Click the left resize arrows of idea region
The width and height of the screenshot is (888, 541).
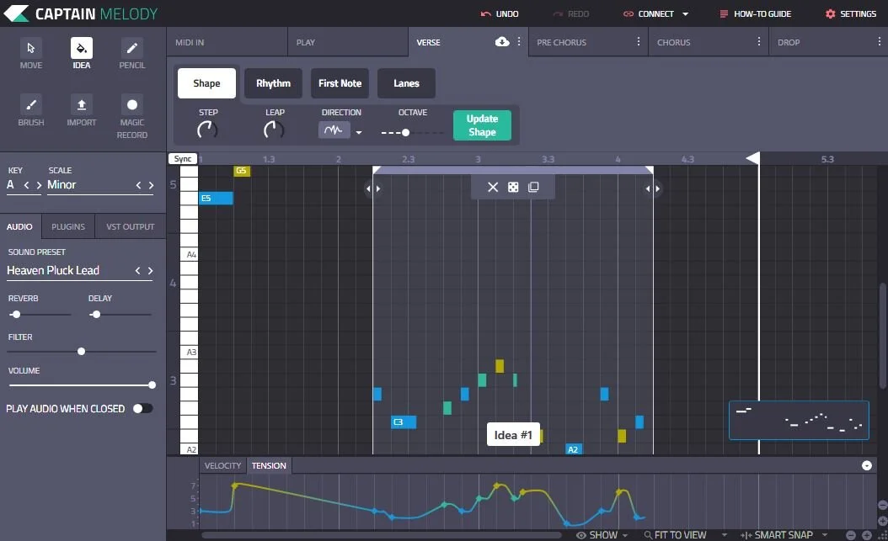point(372,188)
